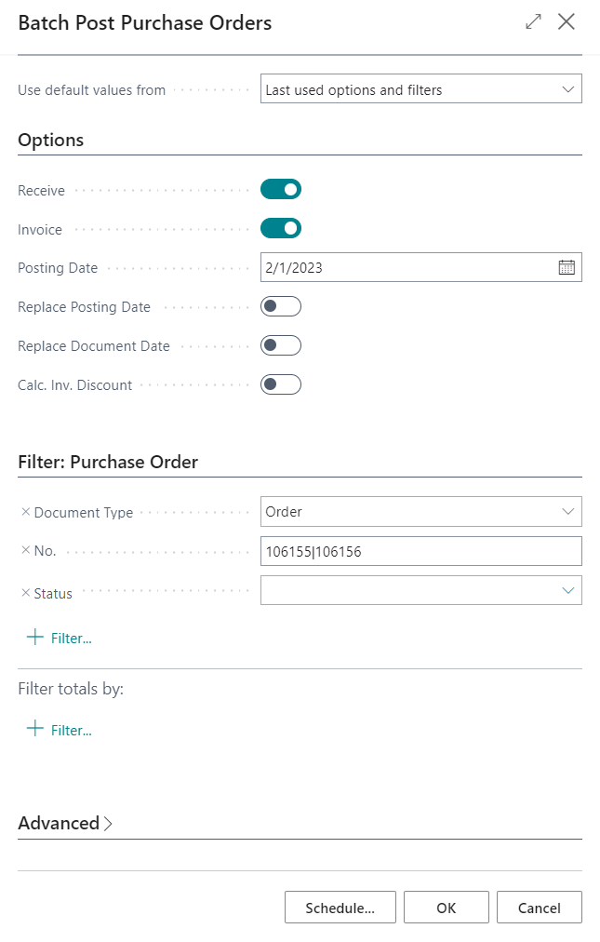
Task: Remove the No. filter
Action: pos(25,550)
